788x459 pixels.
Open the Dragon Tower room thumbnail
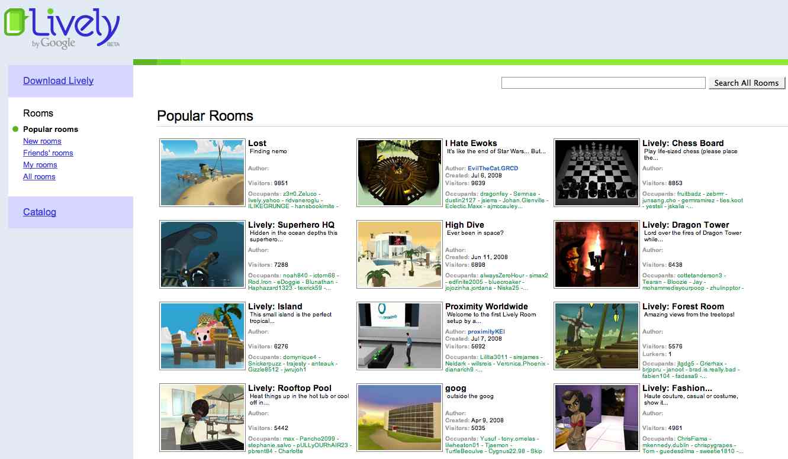[x=597, y=254]
